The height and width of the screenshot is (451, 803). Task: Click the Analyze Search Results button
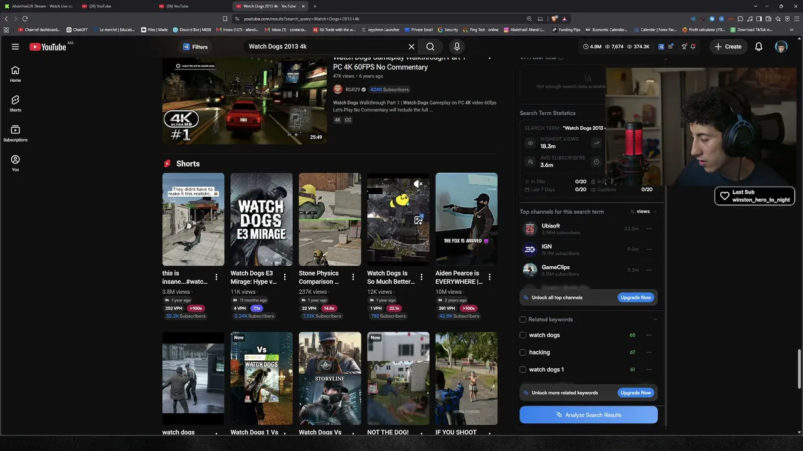pos(588,415)
